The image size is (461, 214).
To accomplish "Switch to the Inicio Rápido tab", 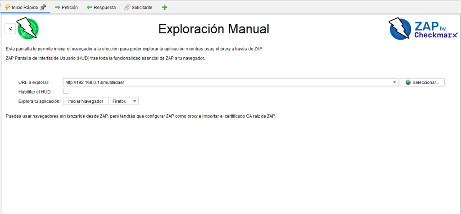I will pyautogui.click(x=25, y=8).
